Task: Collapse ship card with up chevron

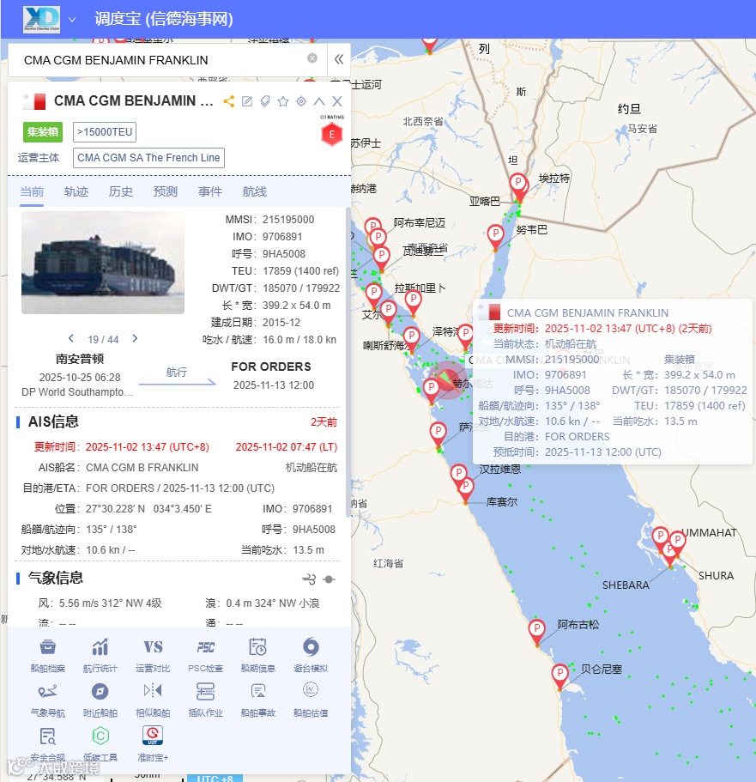Action: pos(319,101)
